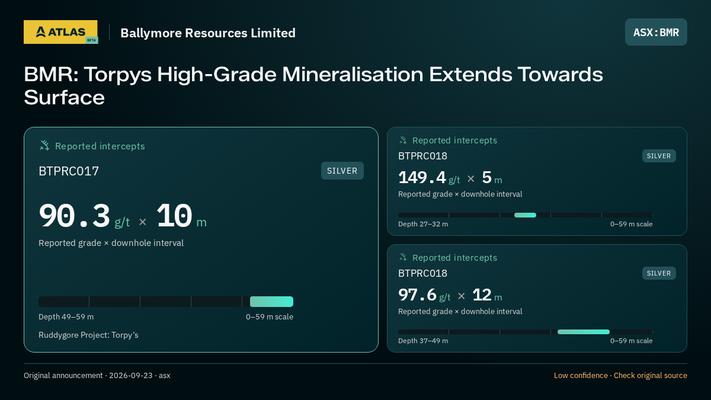Click the Original announcement date footer text
This screenshot has width=711, height=400.
97,376
